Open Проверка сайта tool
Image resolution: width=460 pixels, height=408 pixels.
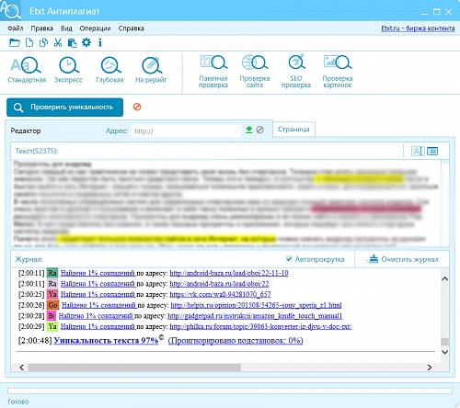[x=255, y=72]
